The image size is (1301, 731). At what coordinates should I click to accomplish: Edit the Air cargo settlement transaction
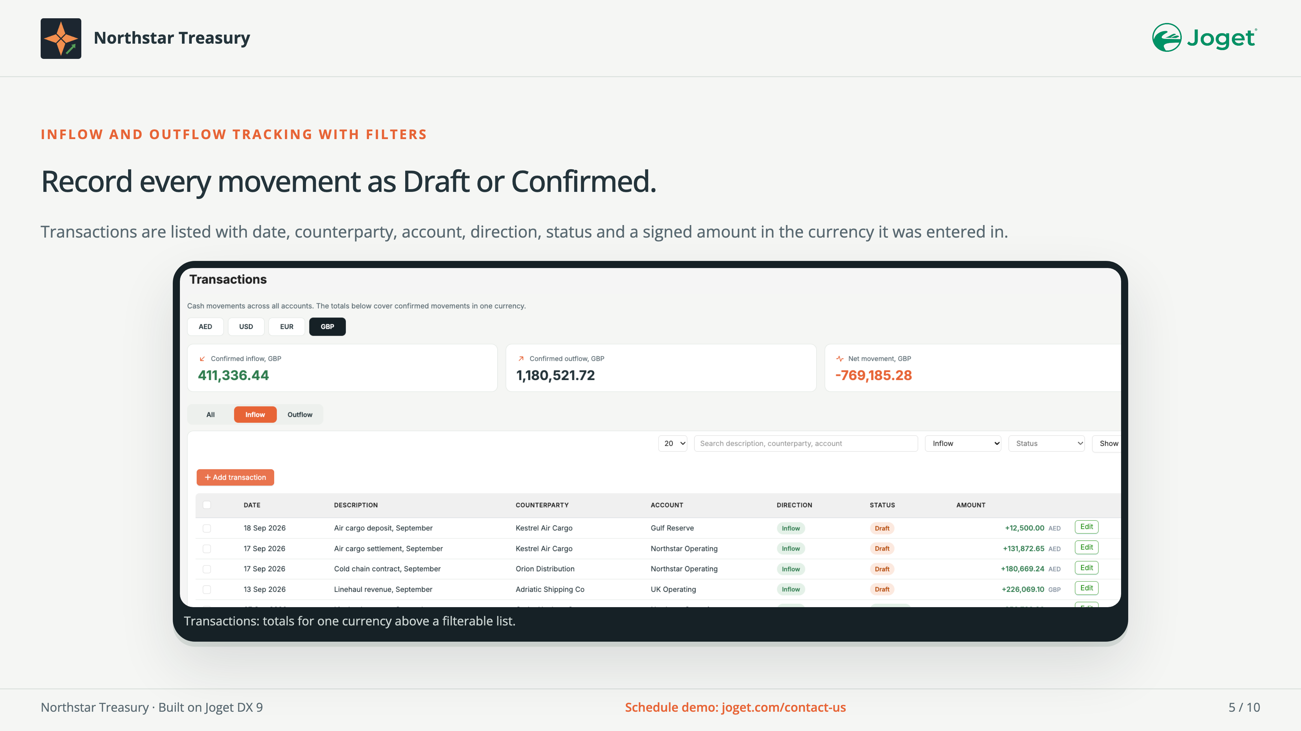pyautogui.click(x=1086, y=547)
